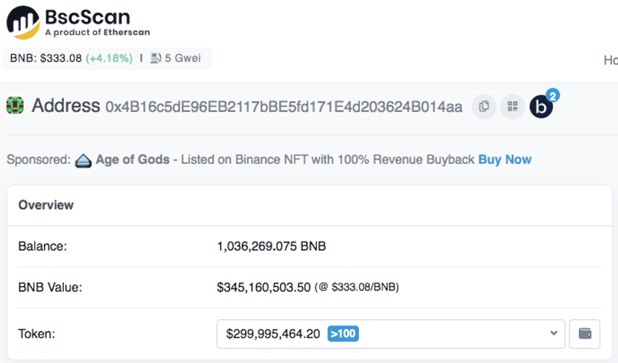618x363 pixels.
Task: Click the Overview heading
Action: (46, 205)
